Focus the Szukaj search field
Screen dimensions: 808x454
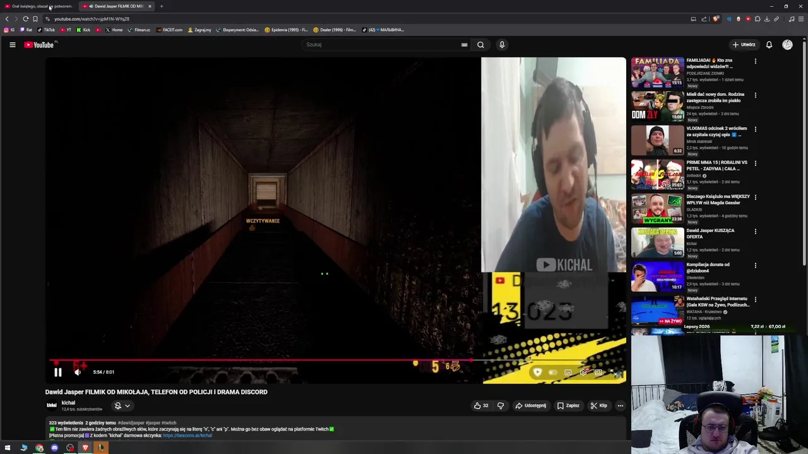382,45
